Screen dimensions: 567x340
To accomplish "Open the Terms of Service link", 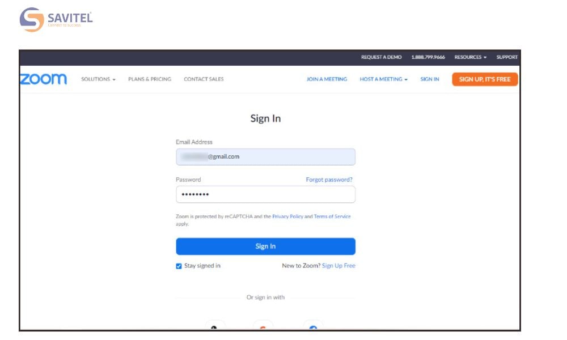I will coord(332,216).
